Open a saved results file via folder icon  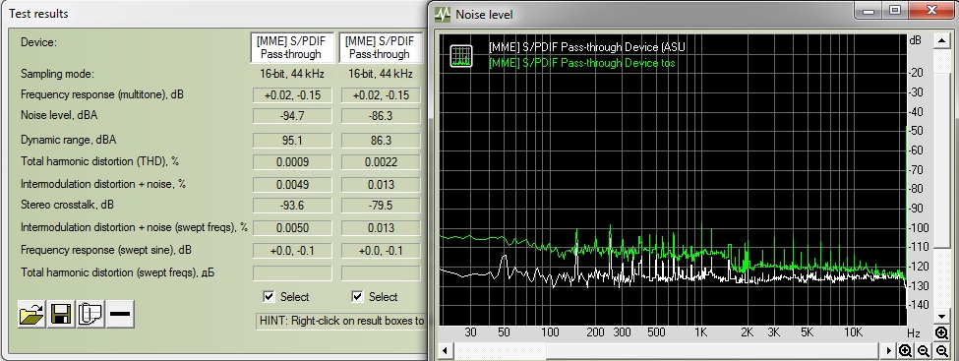[31, 315]
